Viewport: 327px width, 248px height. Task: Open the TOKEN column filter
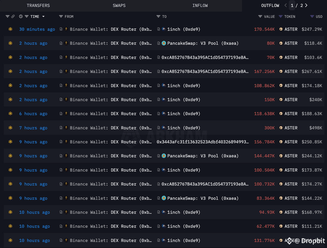(x=280, y=17)
